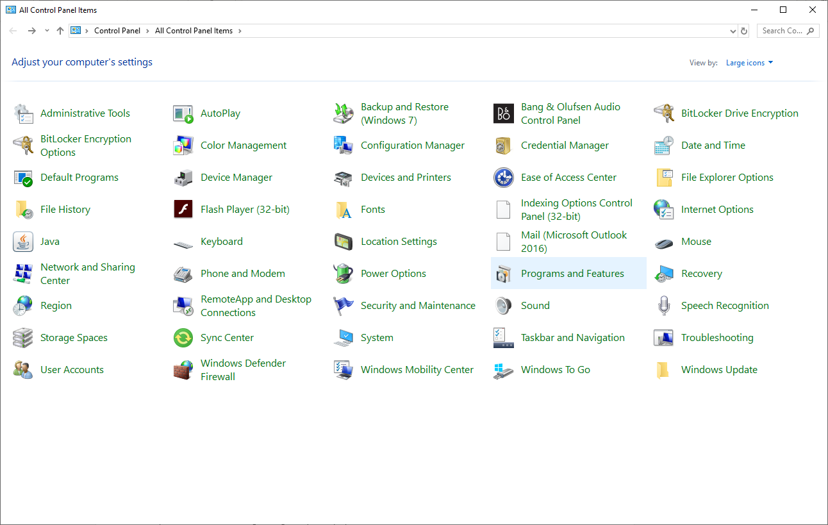
Task: Open the System computer icon
Action: coord(344,338)
